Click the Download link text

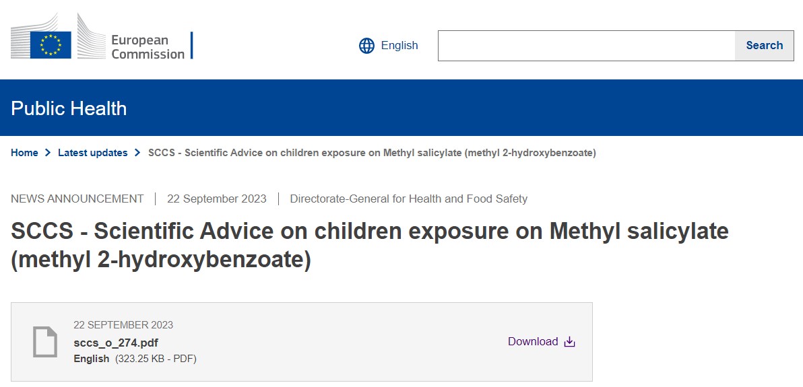point(533,342)
